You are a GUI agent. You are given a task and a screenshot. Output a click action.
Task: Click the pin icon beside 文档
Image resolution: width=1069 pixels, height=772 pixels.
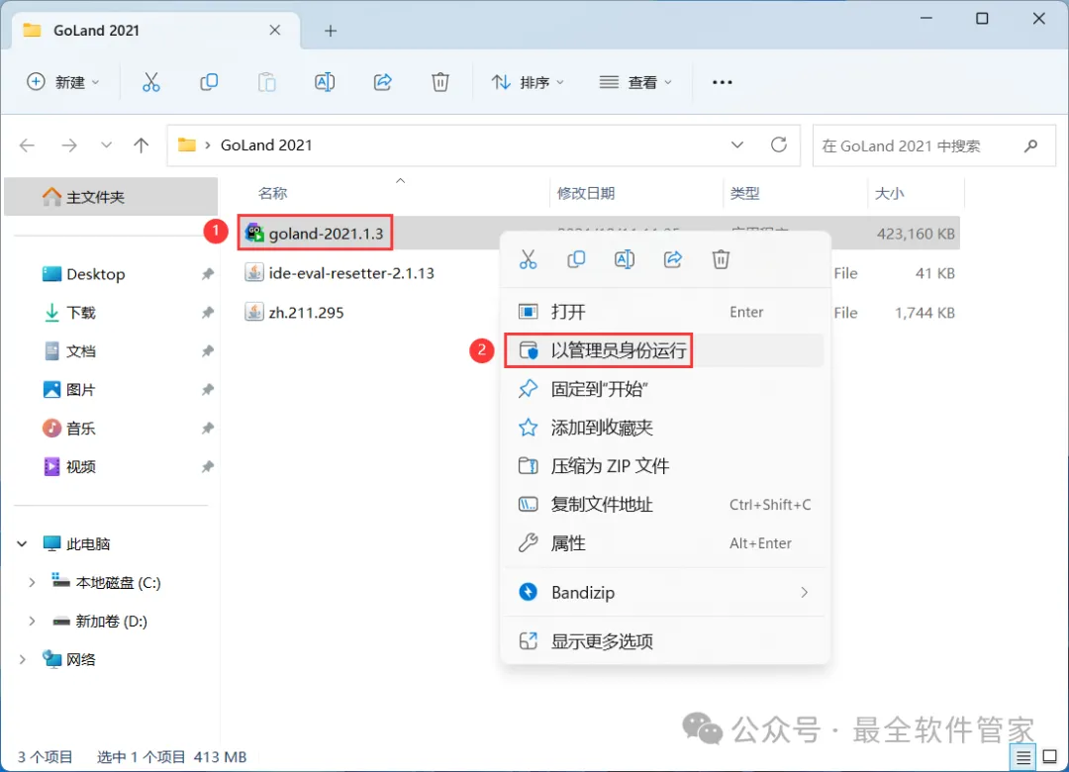207,351
